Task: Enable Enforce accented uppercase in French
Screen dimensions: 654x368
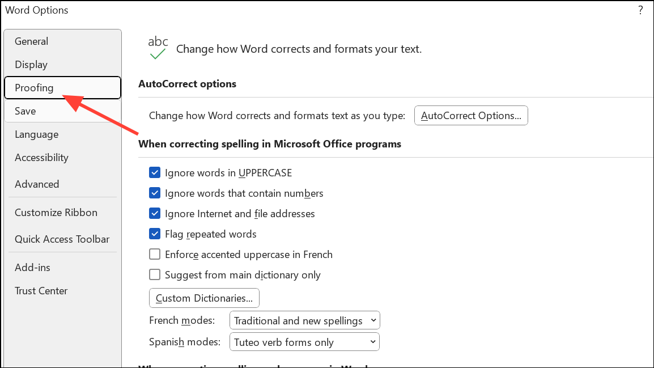Action: coord(155,255)
